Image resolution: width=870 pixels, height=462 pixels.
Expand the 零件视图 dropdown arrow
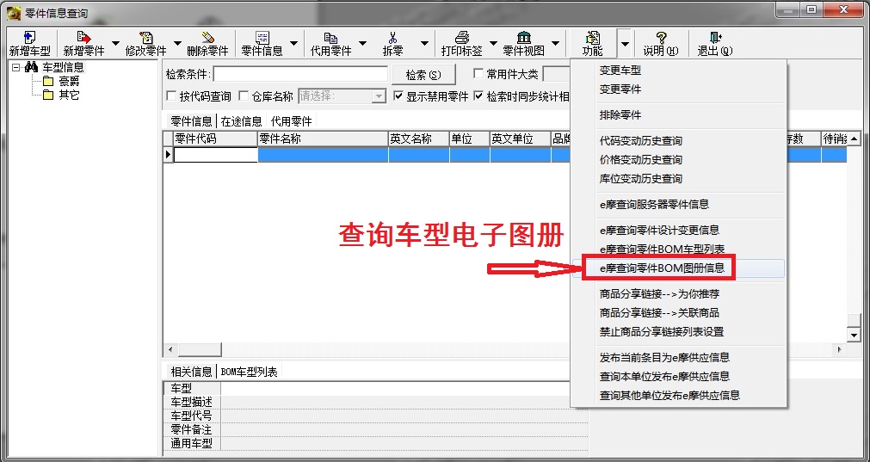coord(555,44)
